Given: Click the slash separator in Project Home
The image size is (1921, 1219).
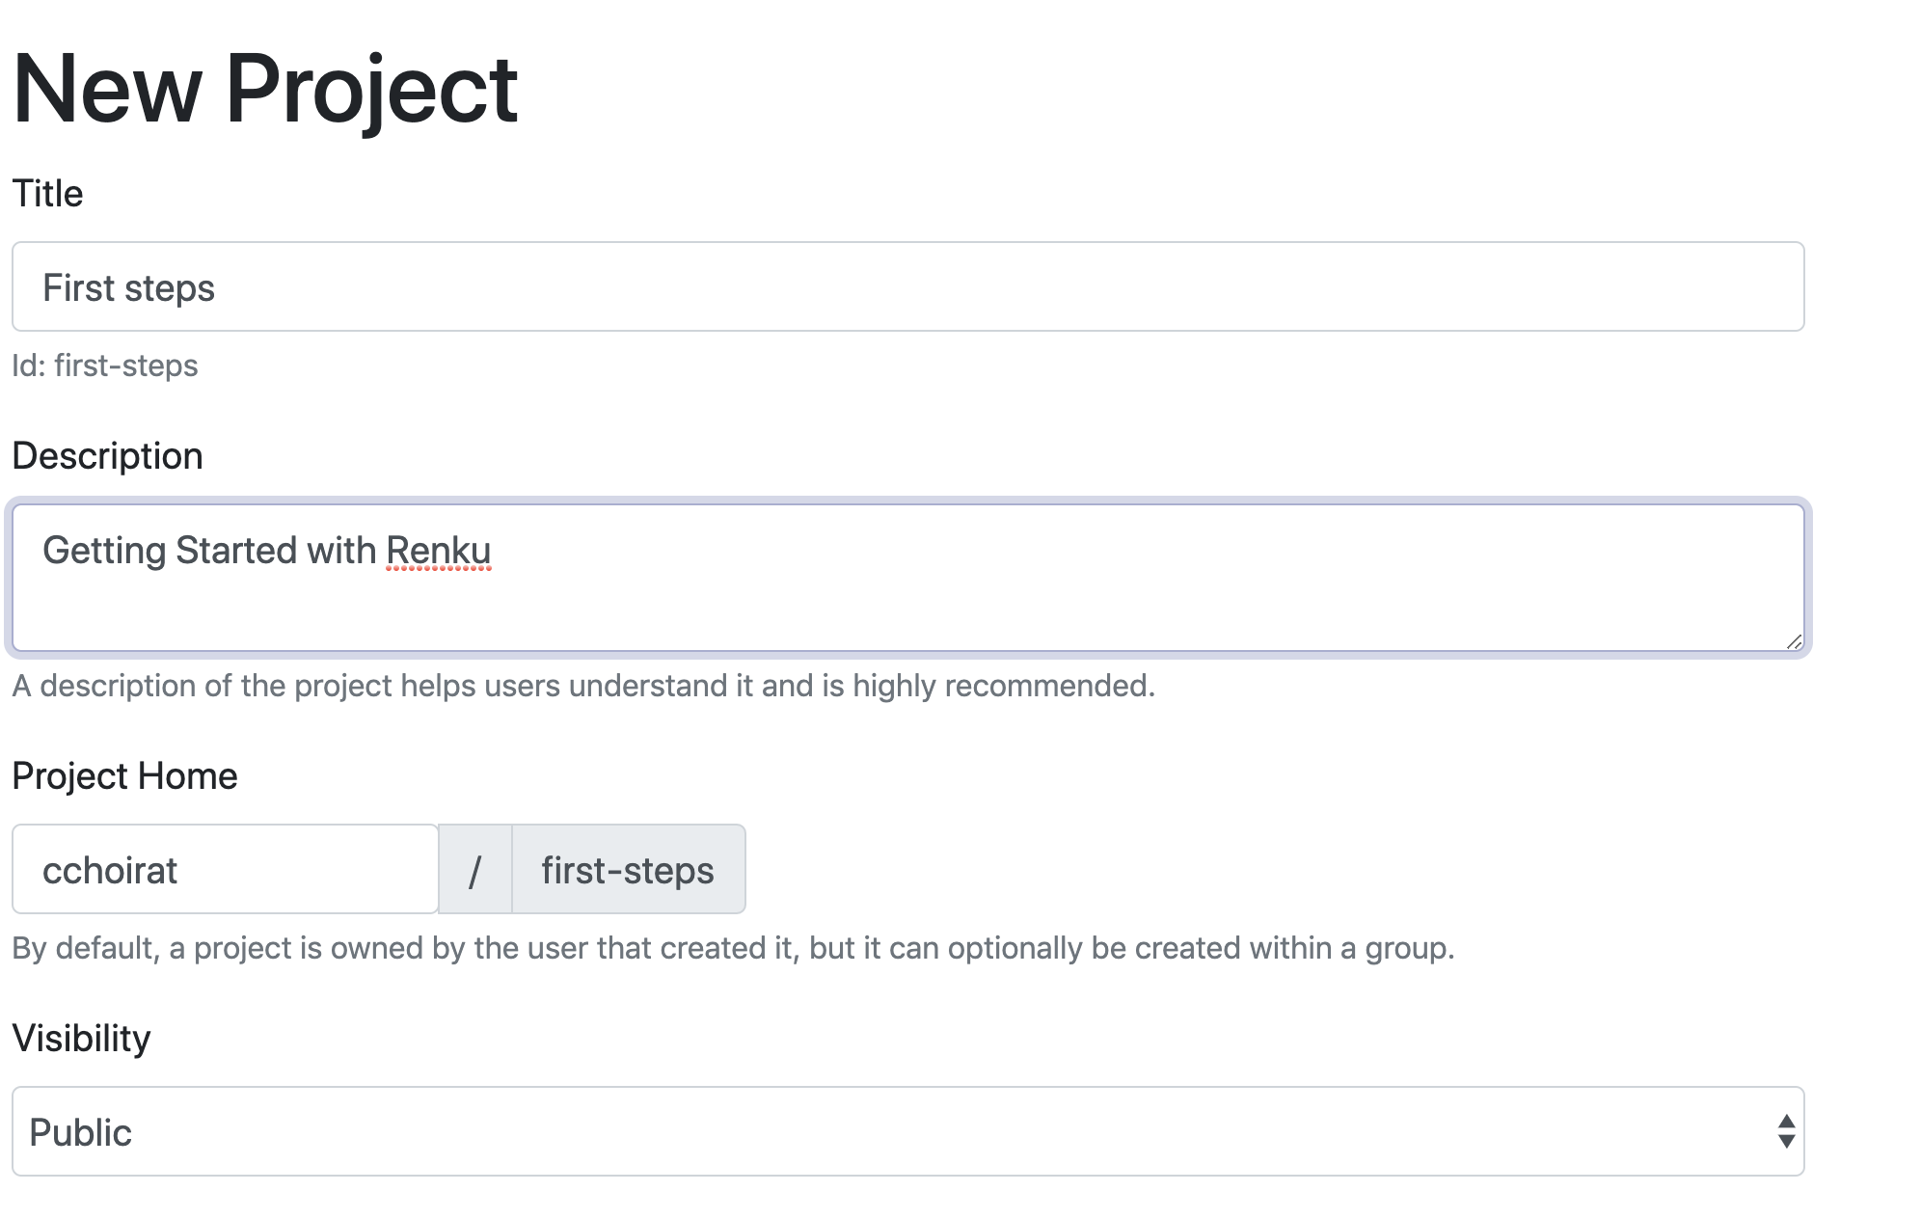Looking at the screenshot, I should (474, 869).
